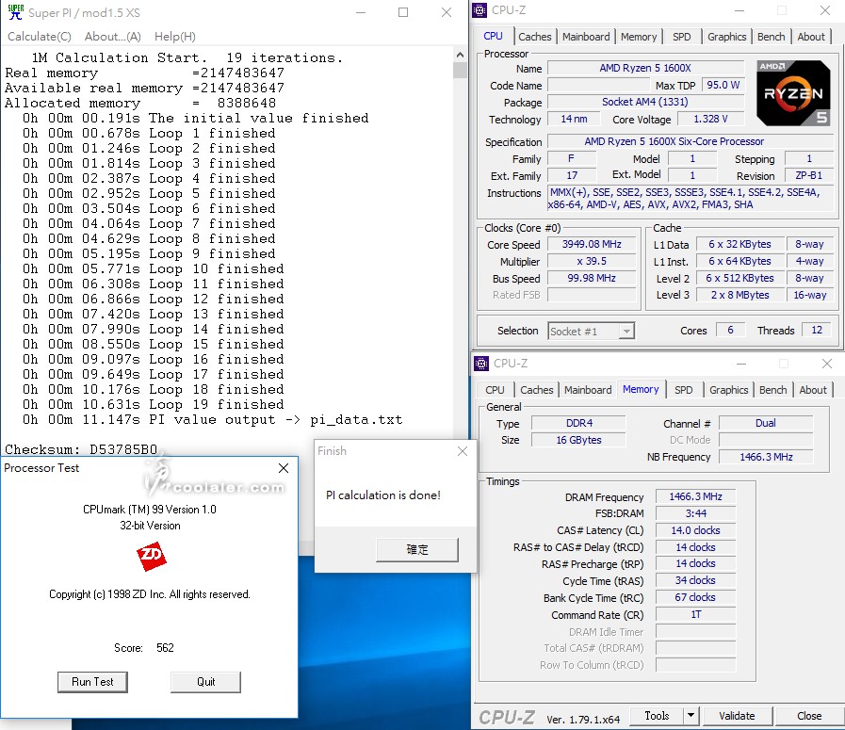Select Memory tab in lower CPU-Z window
The width and height of the screenshot is (845, 730).
(641, 389)
